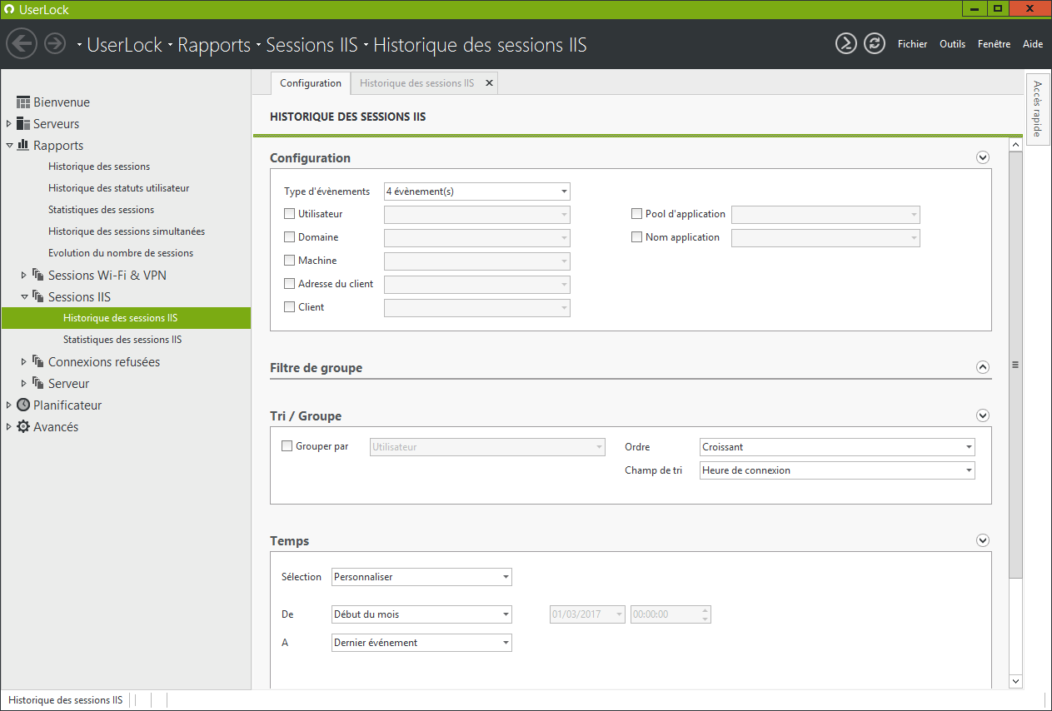Close the Historique des sessions IIS tab
This screenshot has width=1052, height=711.
(x=489, y=83)
